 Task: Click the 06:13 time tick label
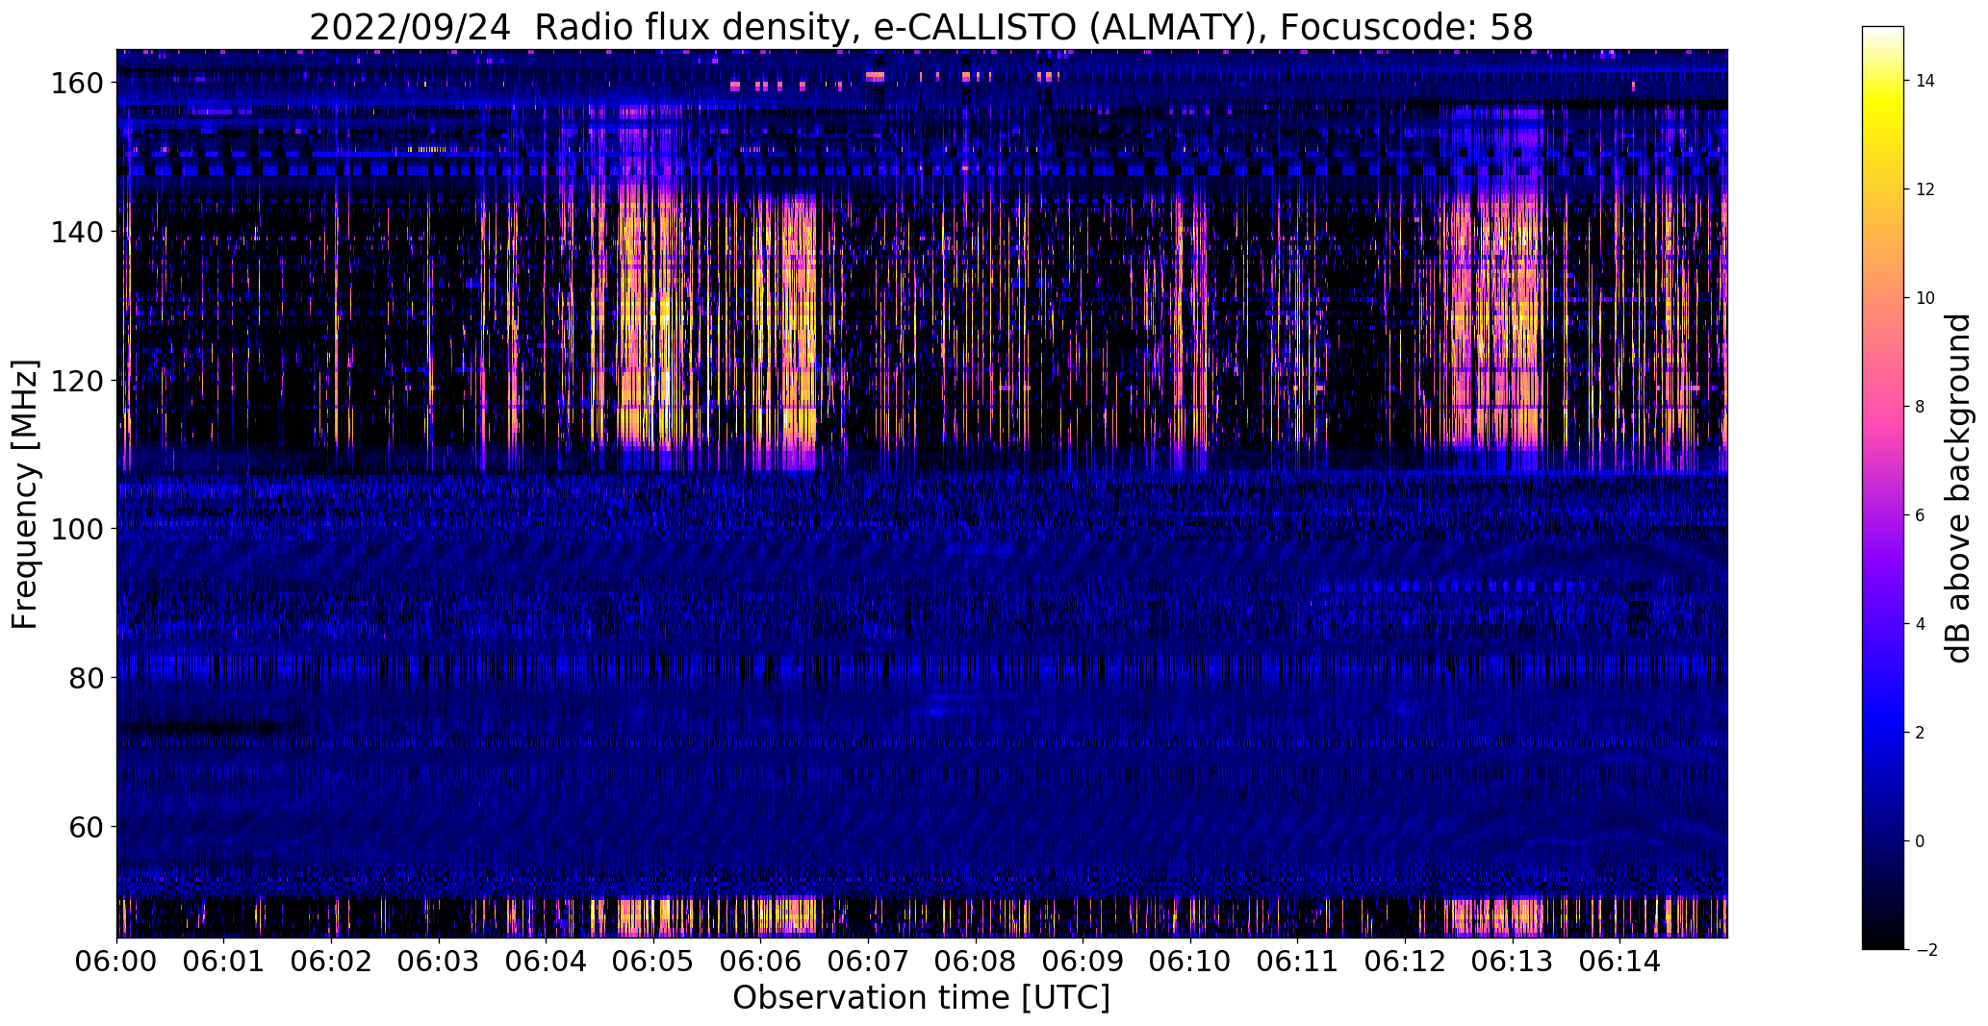coord(1513,960)
